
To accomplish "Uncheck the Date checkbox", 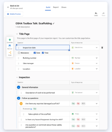I will pyautogui.click(x=35, y=53).
